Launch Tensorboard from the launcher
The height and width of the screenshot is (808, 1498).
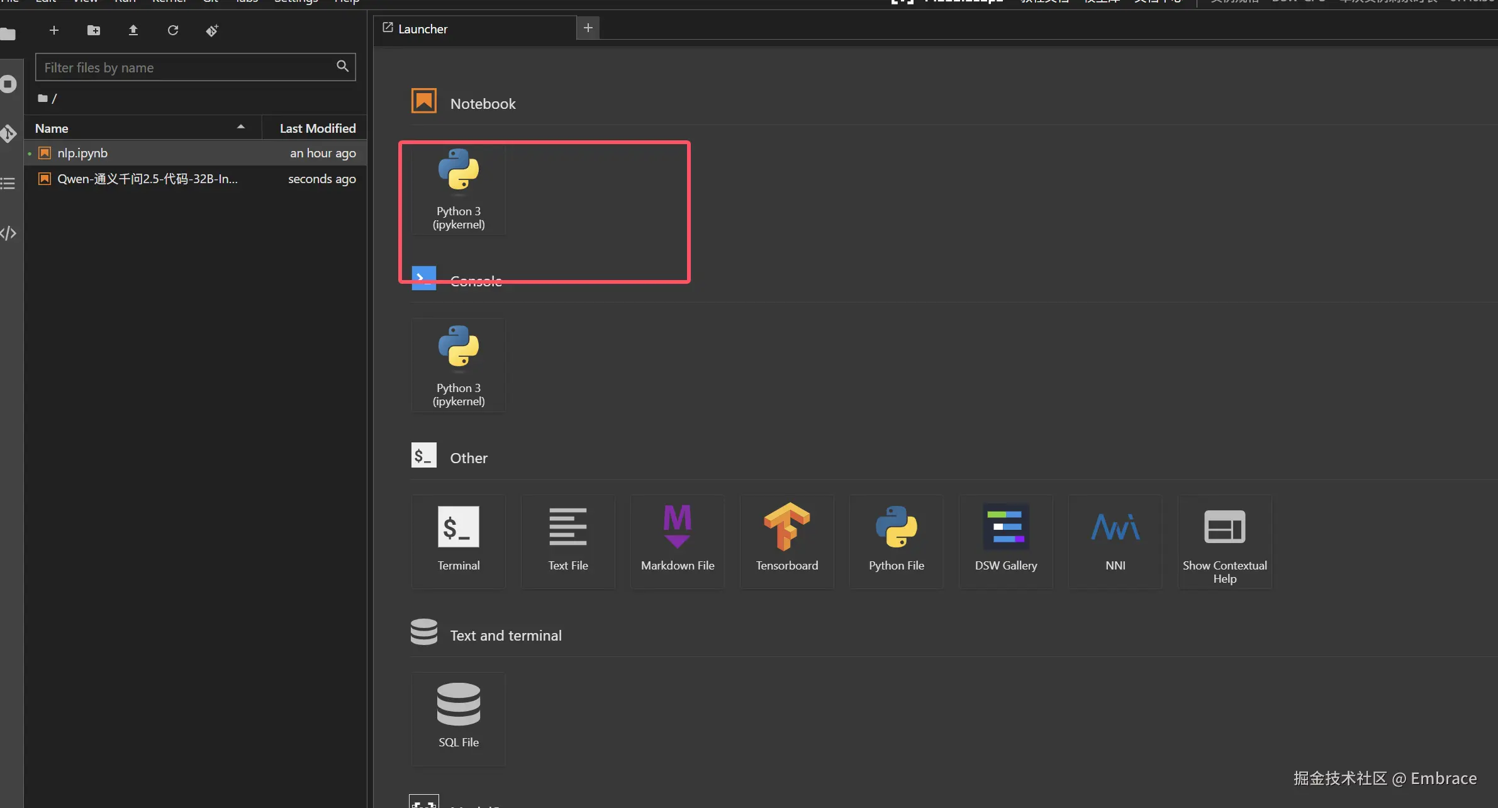786,541
